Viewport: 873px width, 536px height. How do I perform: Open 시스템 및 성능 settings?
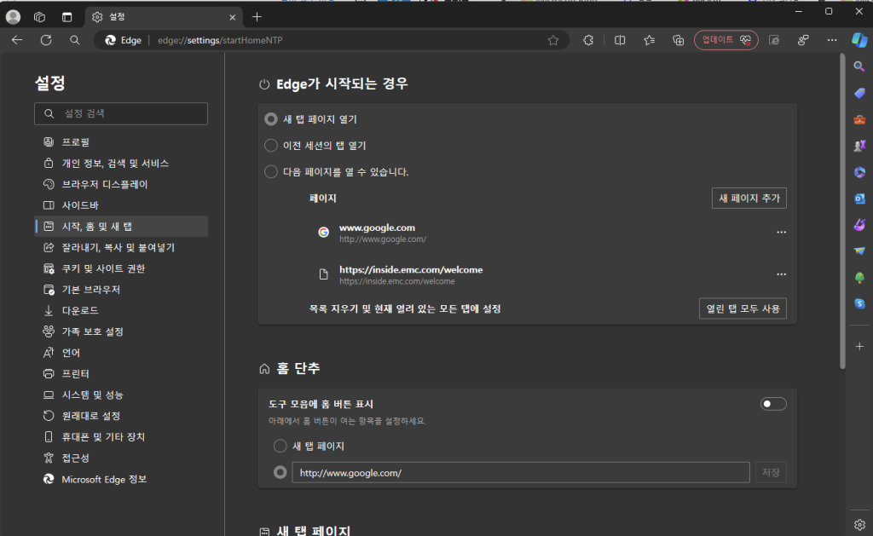(x=121, y=395)
